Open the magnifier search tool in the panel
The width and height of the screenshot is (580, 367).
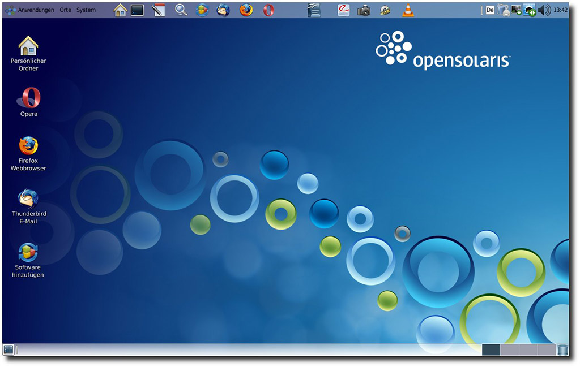(181, 10)
